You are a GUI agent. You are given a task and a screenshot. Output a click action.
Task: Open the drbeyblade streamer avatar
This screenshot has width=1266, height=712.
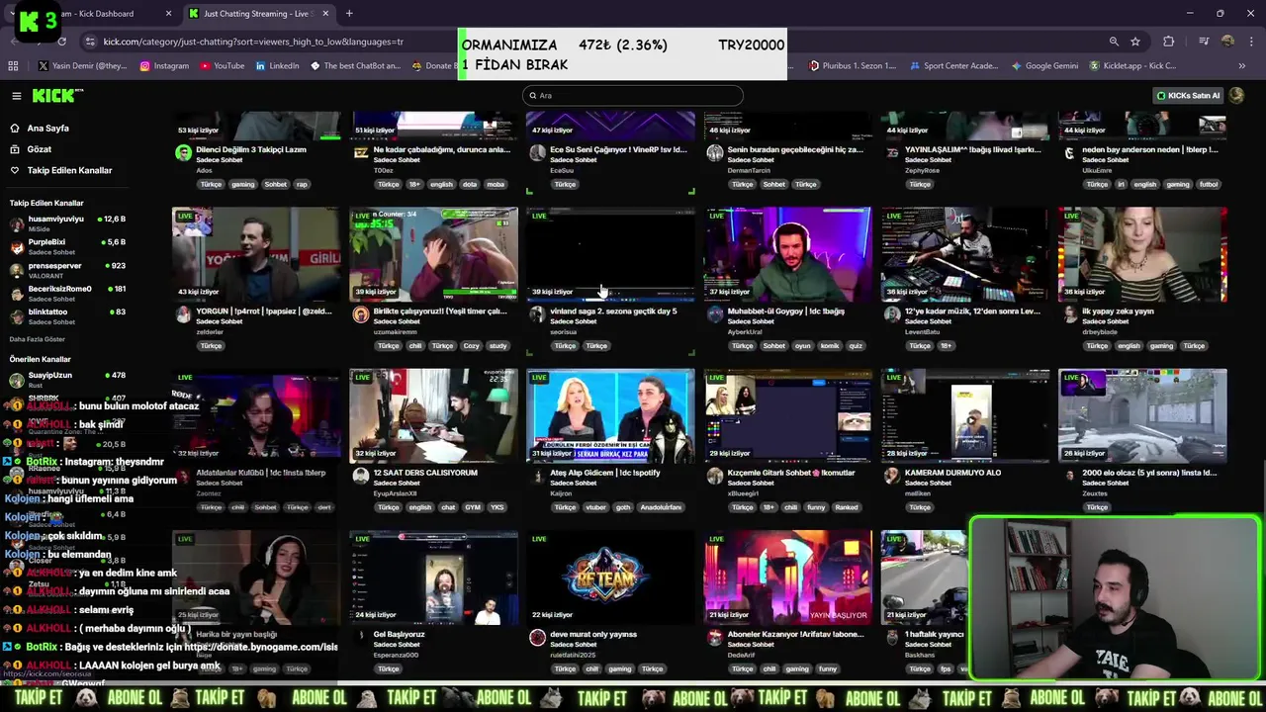coord(1069,314)
